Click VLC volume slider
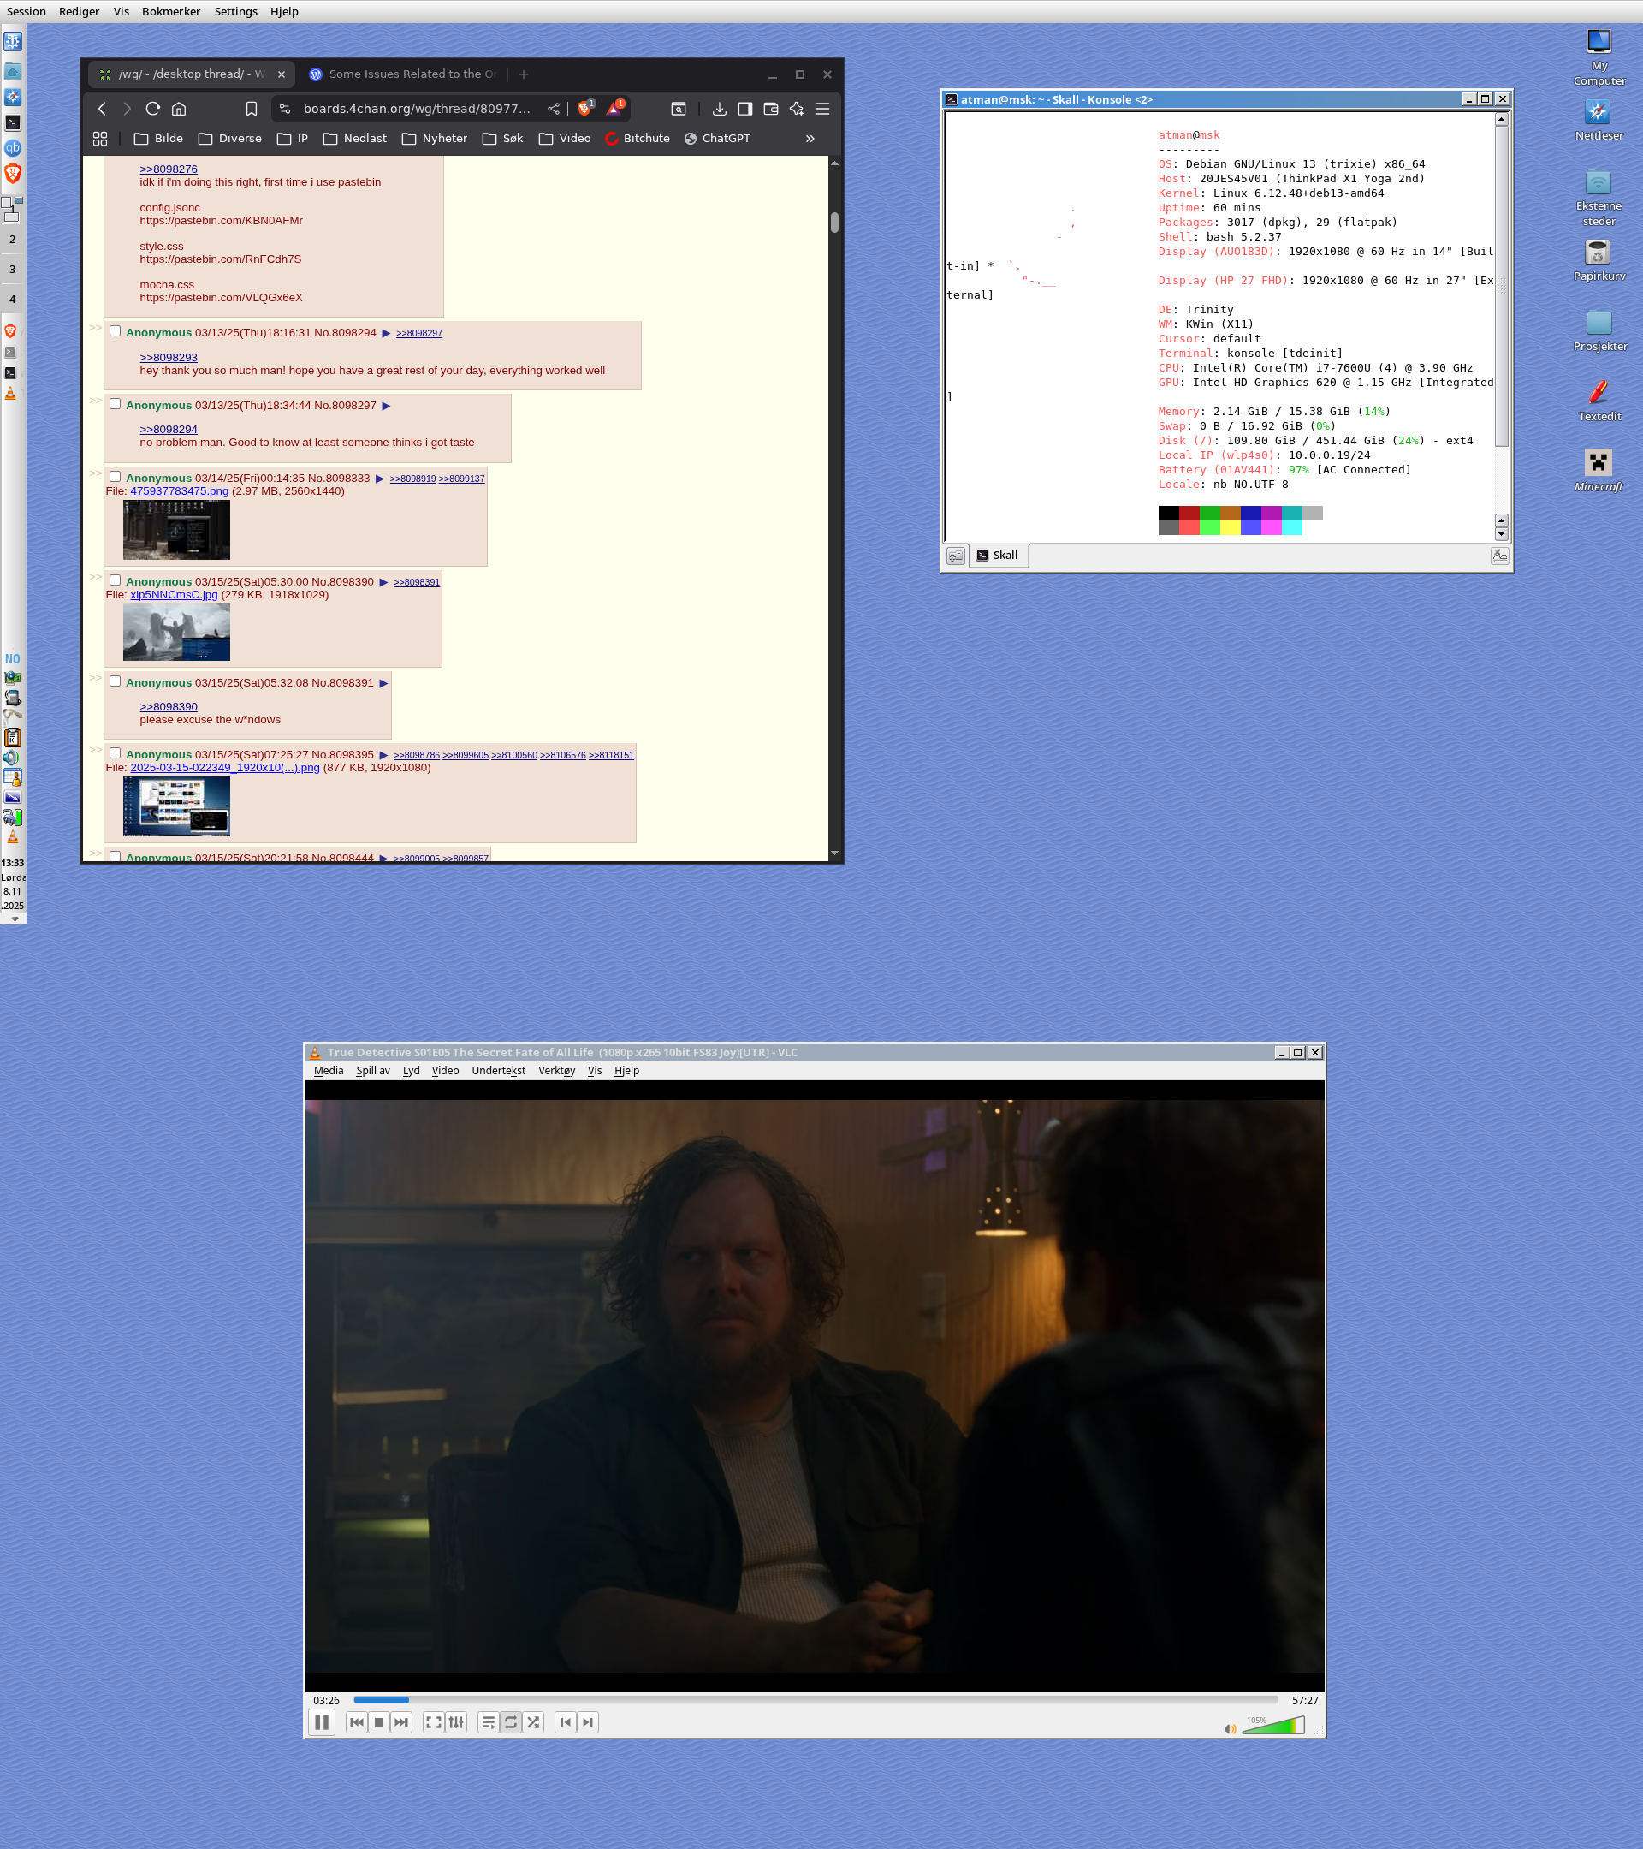This screenshot has width=1643, height=1849. tap(1273, 1727)
